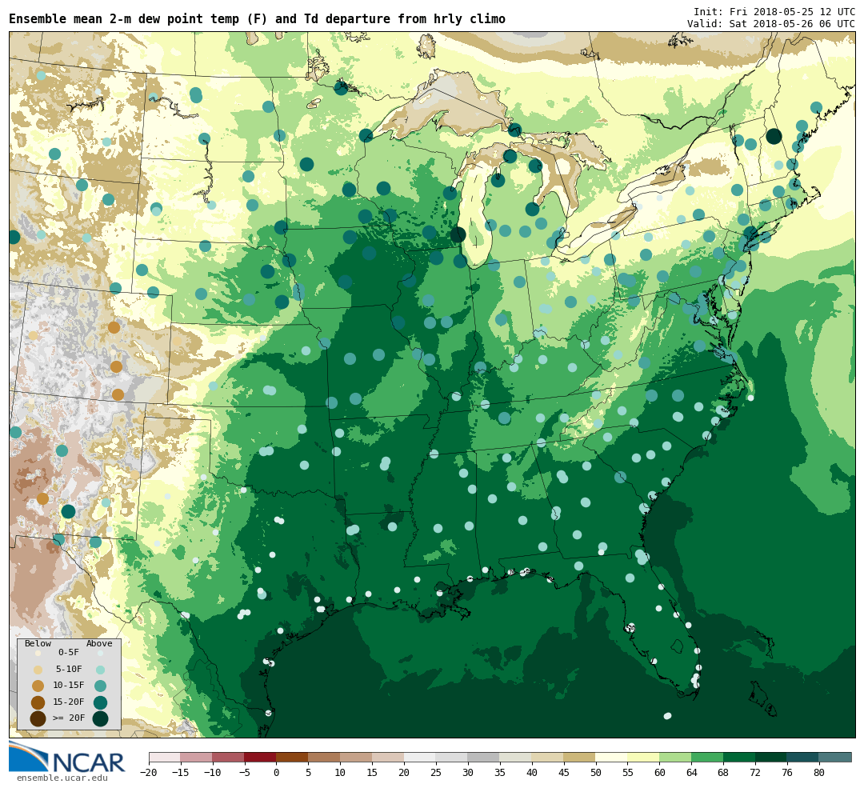
Task: Click the Below 0-5F cream dot in legend
Action: point(38,653)
